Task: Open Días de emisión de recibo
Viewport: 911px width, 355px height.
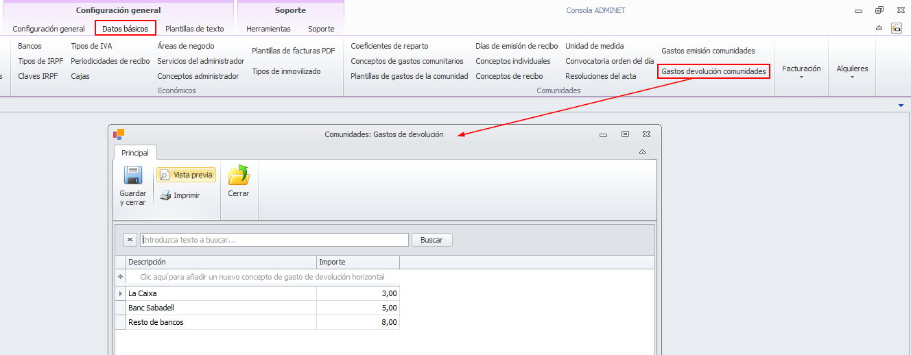Action: (x=517, y=46)
